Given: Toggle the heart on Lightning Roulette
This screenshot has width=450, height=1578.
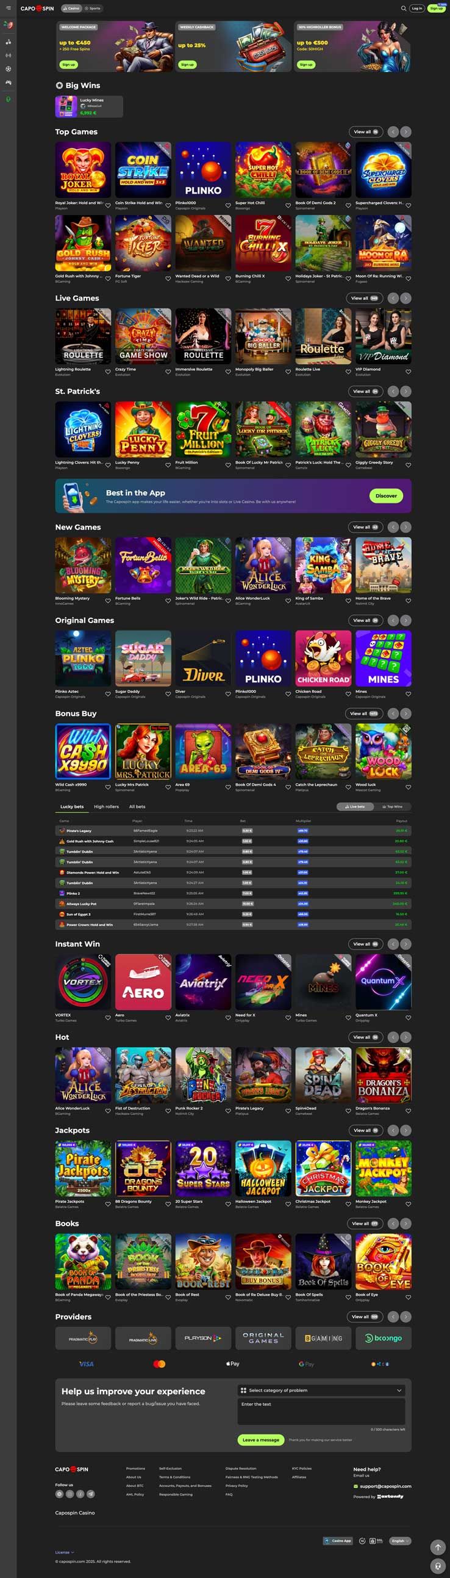Looking at the screenshot, I should click(107, 372).
